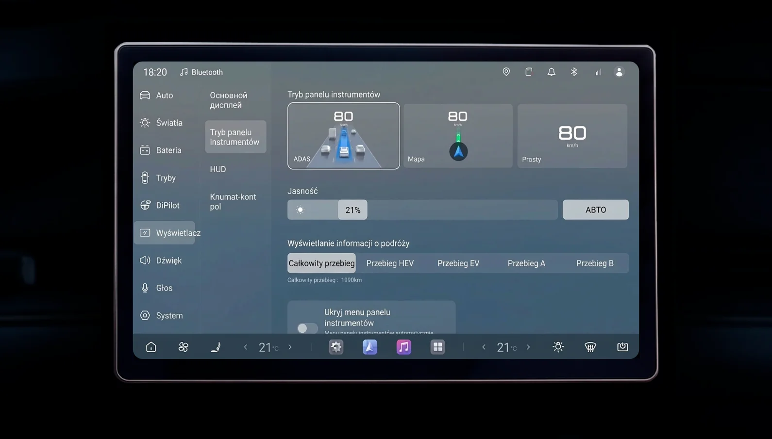This screenshot has height=439, width=772.
Task: Select Przebieg EV option
Action: 458,263
